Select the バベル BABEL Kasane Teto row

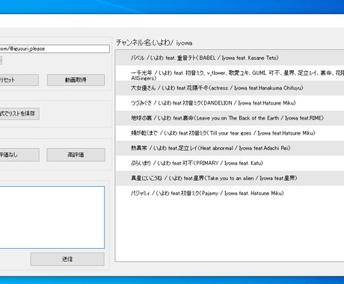point(230,58)
